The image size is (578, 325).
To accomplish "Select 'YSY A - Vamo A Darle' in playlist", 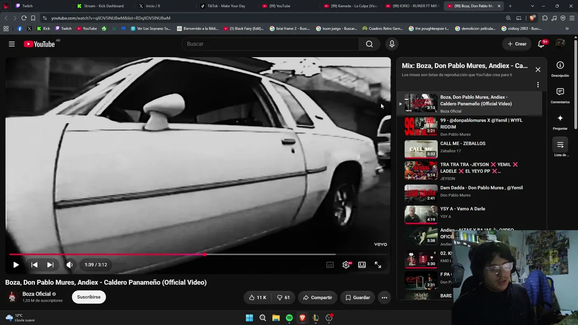I will point(470,215).
